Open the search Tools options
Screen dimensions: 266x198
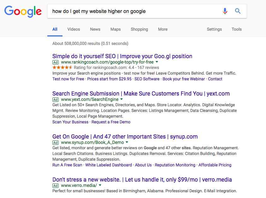[x=236, y=29]
